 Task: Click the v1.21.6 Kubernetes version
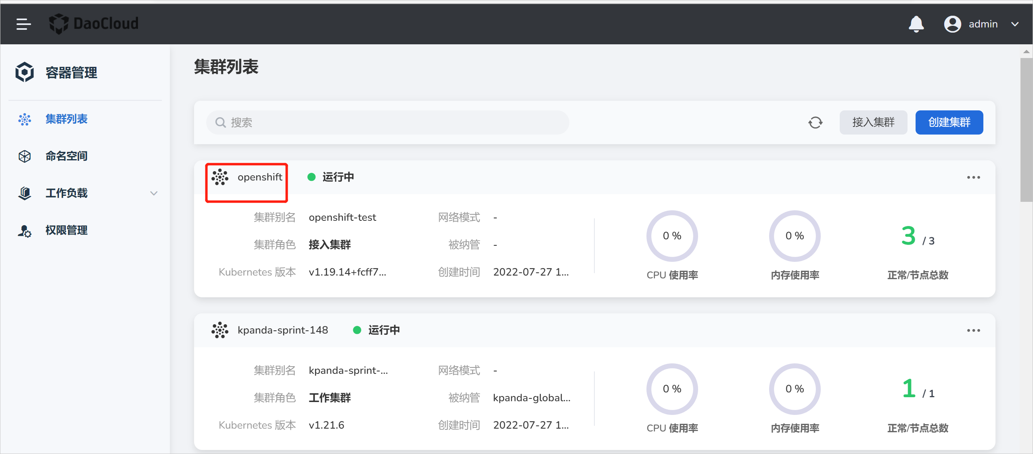pyautogui.click(x=326, y=425)
